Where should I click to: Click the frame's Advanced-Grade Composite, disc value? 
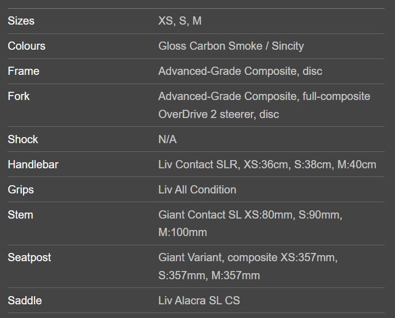[240, 71]
